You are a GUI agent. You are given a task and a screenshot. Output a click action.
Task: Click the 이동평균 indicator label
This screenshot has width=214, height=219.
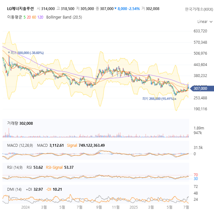[14, 17]
